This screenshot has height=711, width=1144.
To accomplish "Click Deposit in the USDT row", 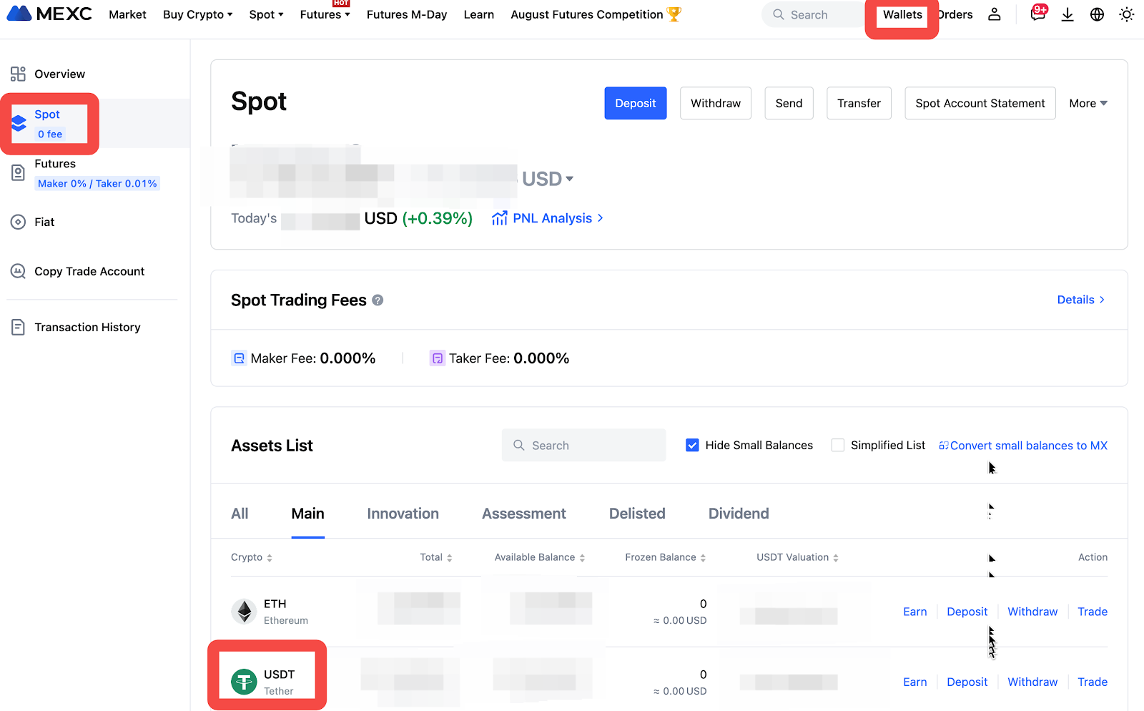I will point(967,682).
